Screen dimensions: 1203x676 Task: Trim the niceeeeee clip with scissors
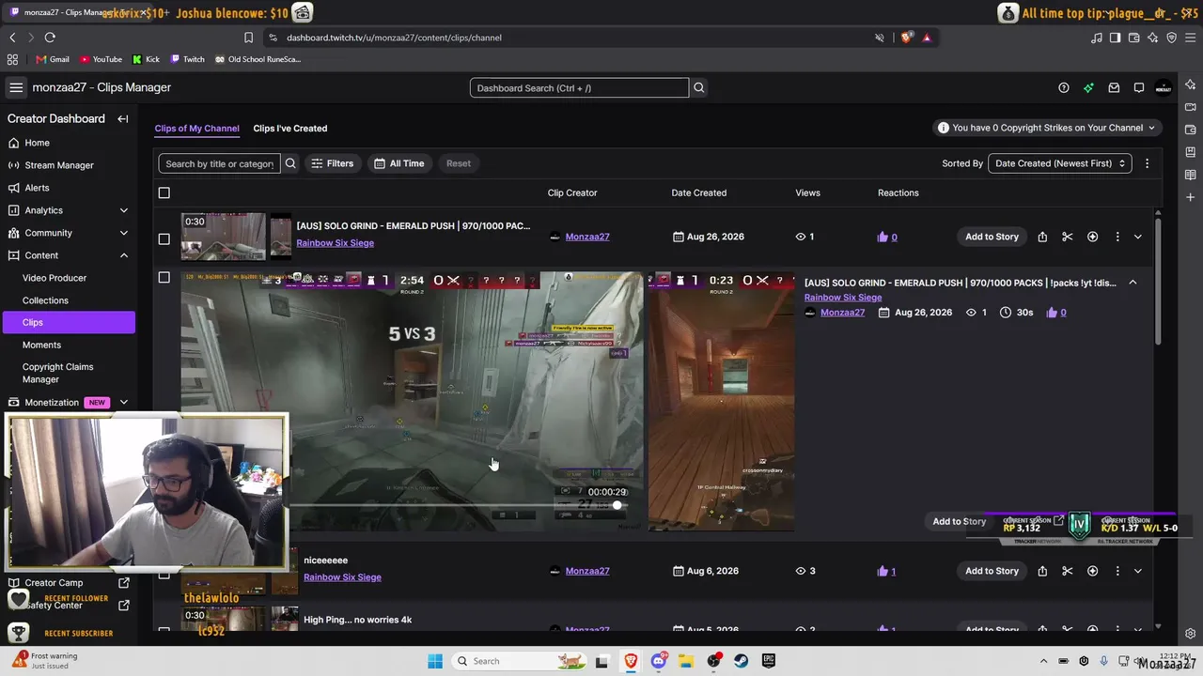(1067, 571)
